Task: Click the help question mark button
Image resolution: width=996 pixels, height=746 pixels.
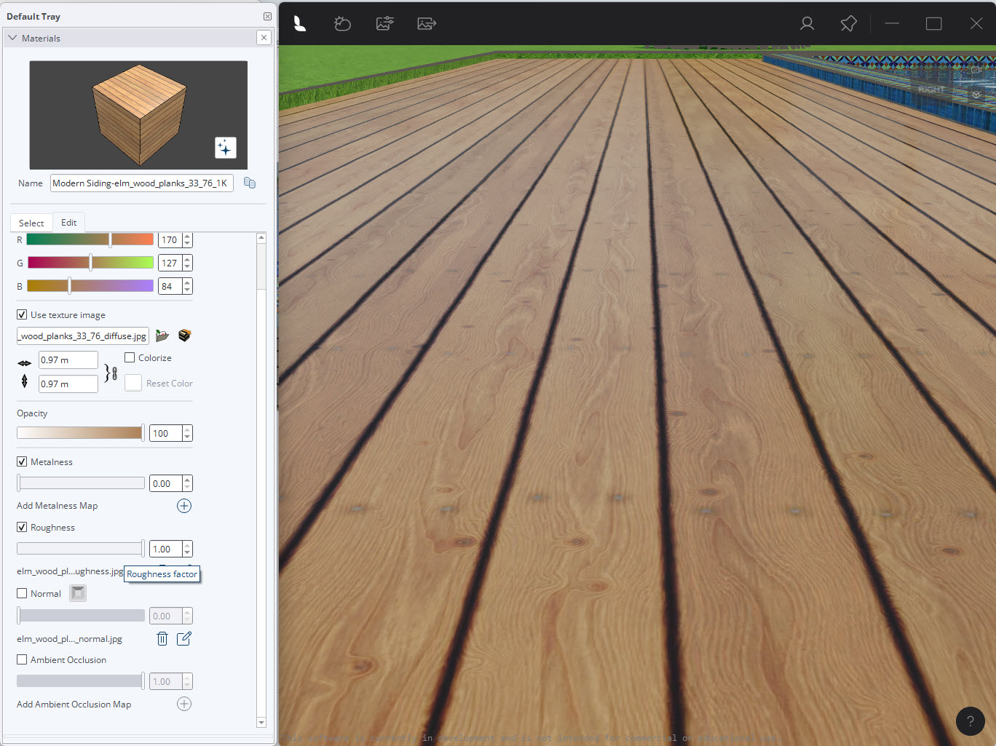Action: (x=970, y=721)
